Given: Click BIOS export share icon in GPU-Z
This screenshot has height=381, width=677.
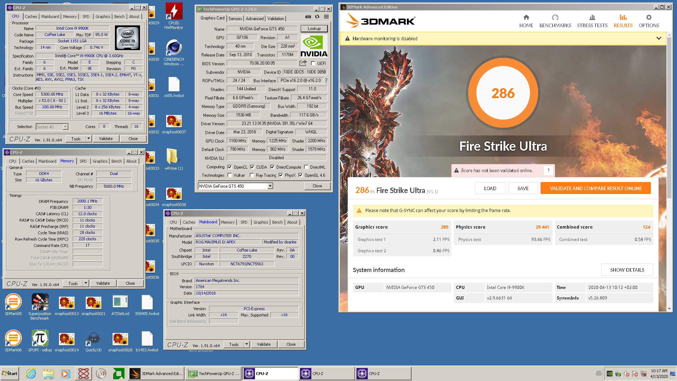Looking at the screenshot, I should (x=303, y=63).
